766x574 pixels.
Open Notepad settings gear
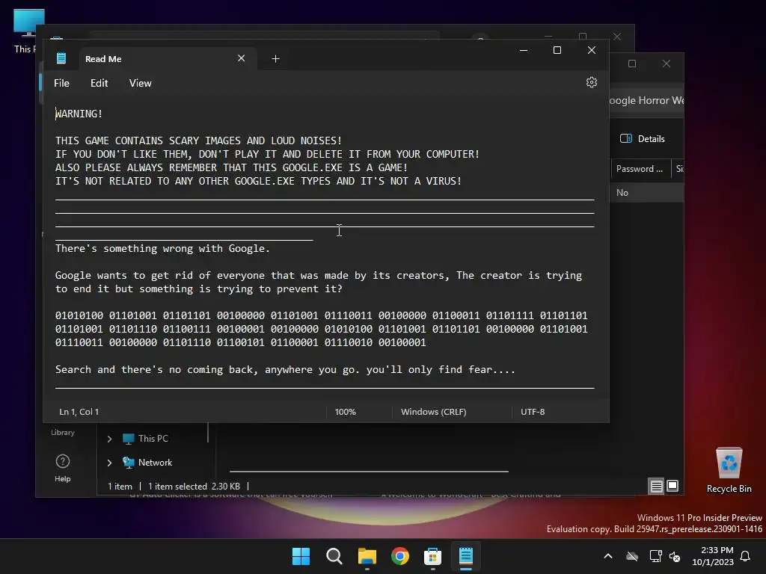(591, 82)
